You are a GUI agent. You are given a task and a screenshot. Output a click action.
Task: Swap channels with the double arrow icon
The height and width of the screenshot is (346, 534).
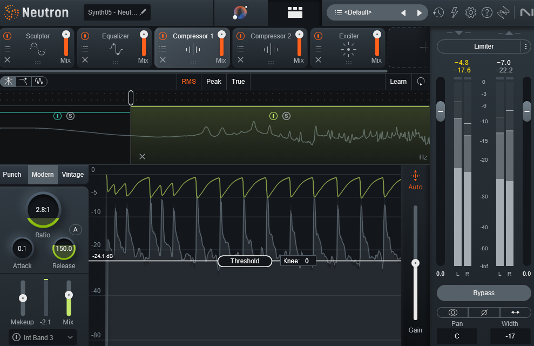click(x=515, y=312)
